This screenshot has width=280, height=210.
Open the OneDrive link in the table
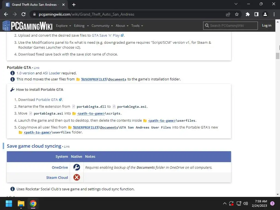coord(60,167)
